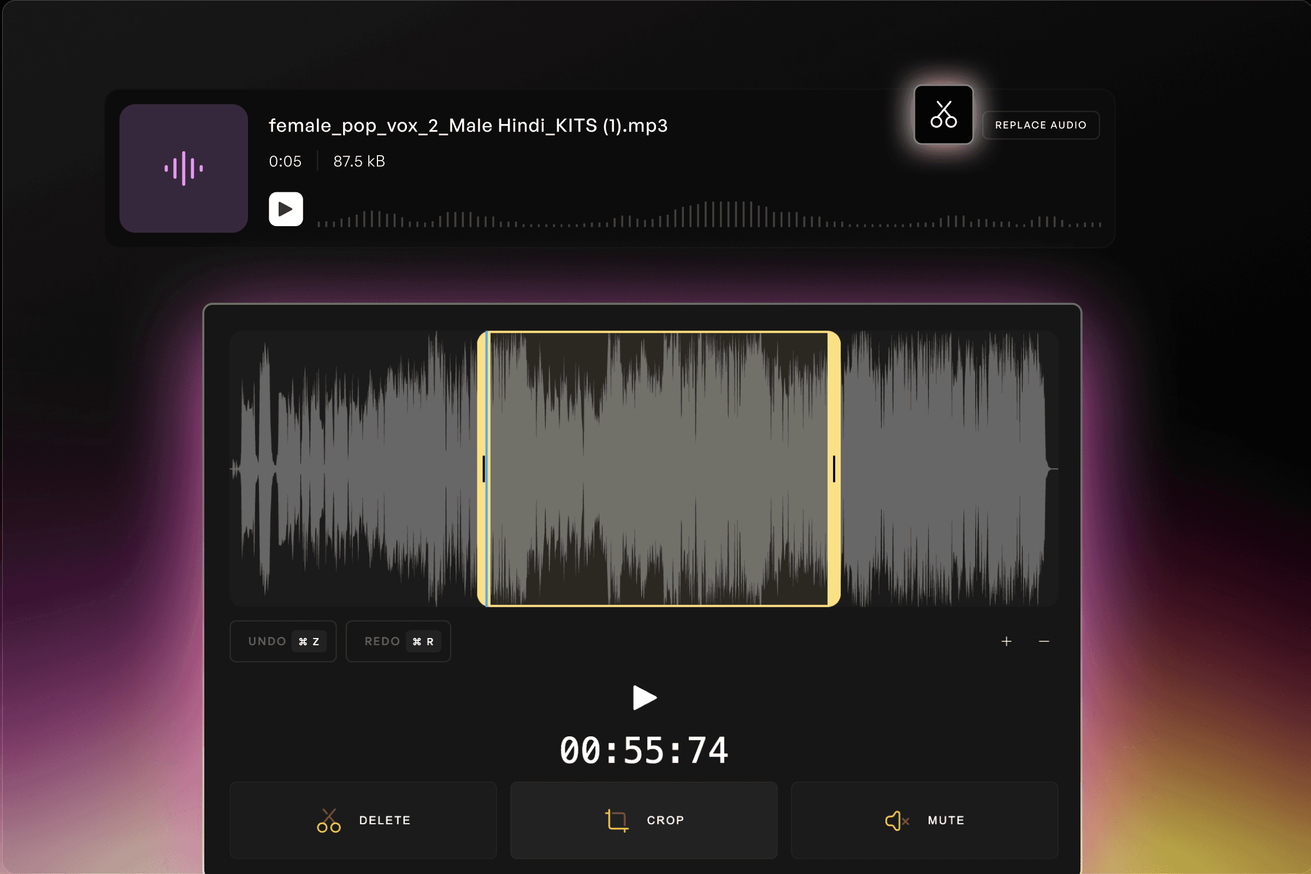This screenshot has height=874, width=1311.
Task: Open the scissors trim audio tool
Action: click(x=943, y=115)
